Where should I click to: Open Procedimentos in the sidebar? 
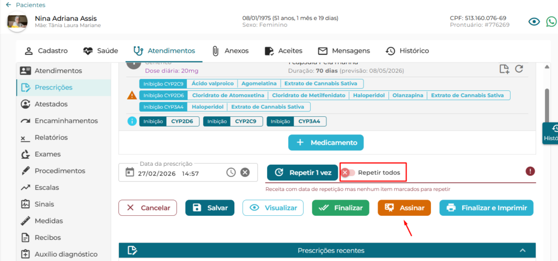pyautogui.click(x=64, y=171)
